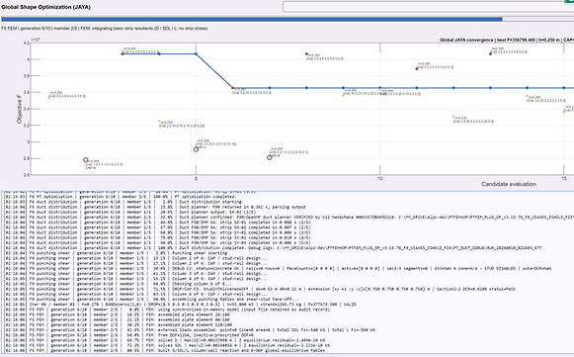This screenshot has height=357, width=574.
Task: Select log line 'FEM: assembled plate element 128/180'
Action: (118, 324)
